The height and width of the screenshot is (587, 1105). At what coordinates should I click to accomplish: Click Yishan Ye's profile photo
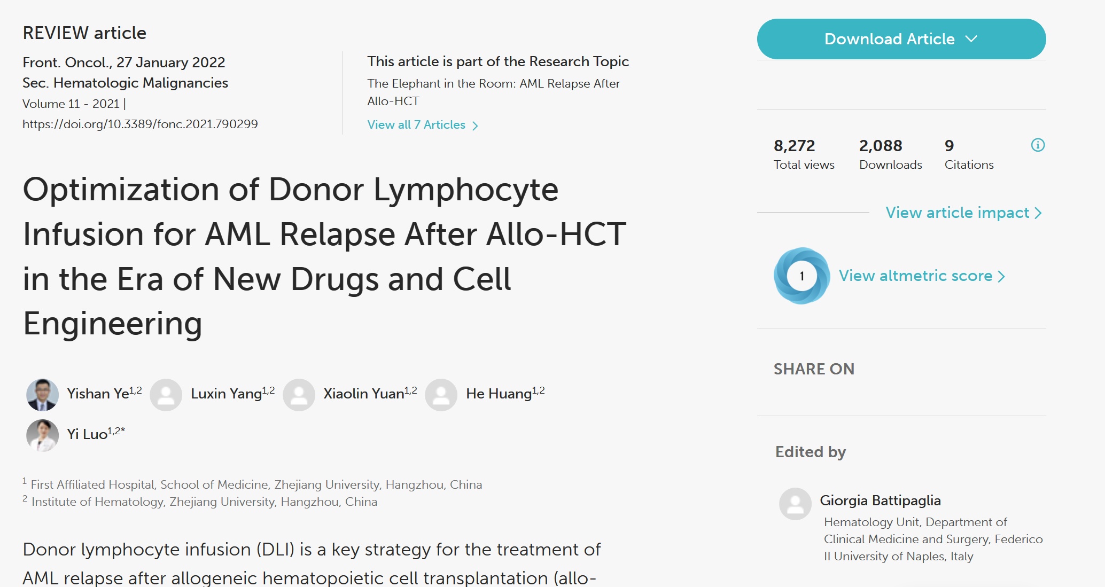point(43,395)
